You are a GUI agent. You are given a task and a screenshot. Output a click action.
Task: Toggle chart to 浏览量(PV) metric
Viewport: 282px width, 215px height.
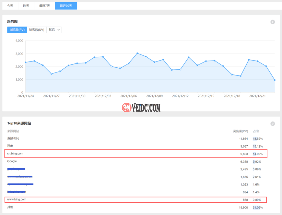[x=17, y=30]
